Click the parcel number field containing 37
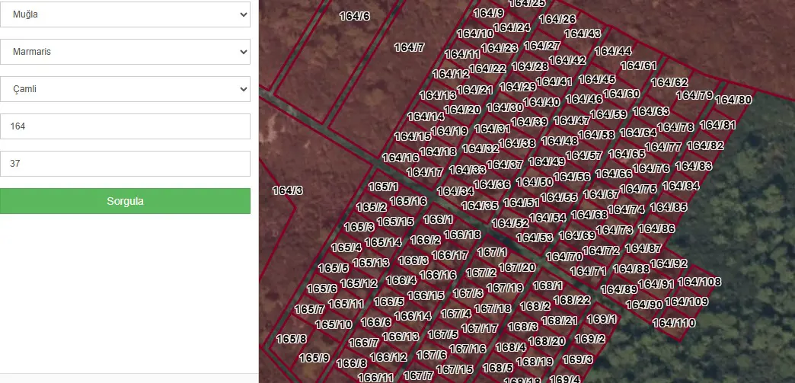The image size is (795, 383). click(125, 164)
